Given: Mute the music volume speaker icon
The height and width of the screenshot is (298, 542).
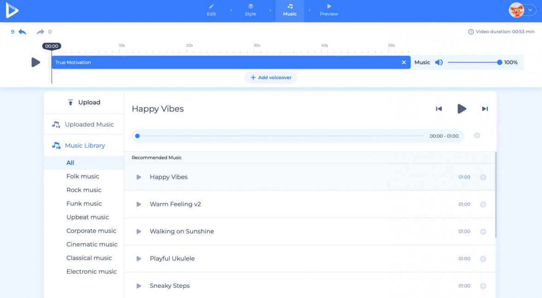Looking at the screenshot, I should click(439, 62).
